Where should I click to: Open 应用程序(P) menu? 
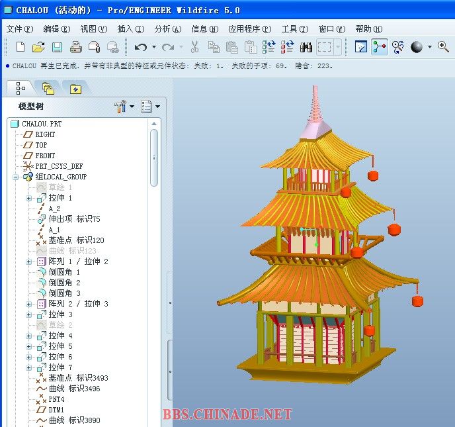click(x=250, y=29)
